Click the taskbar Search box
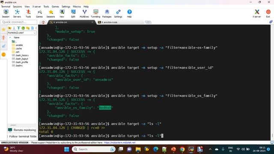Viewport: 274px width, 154px height. pos(94,149)
